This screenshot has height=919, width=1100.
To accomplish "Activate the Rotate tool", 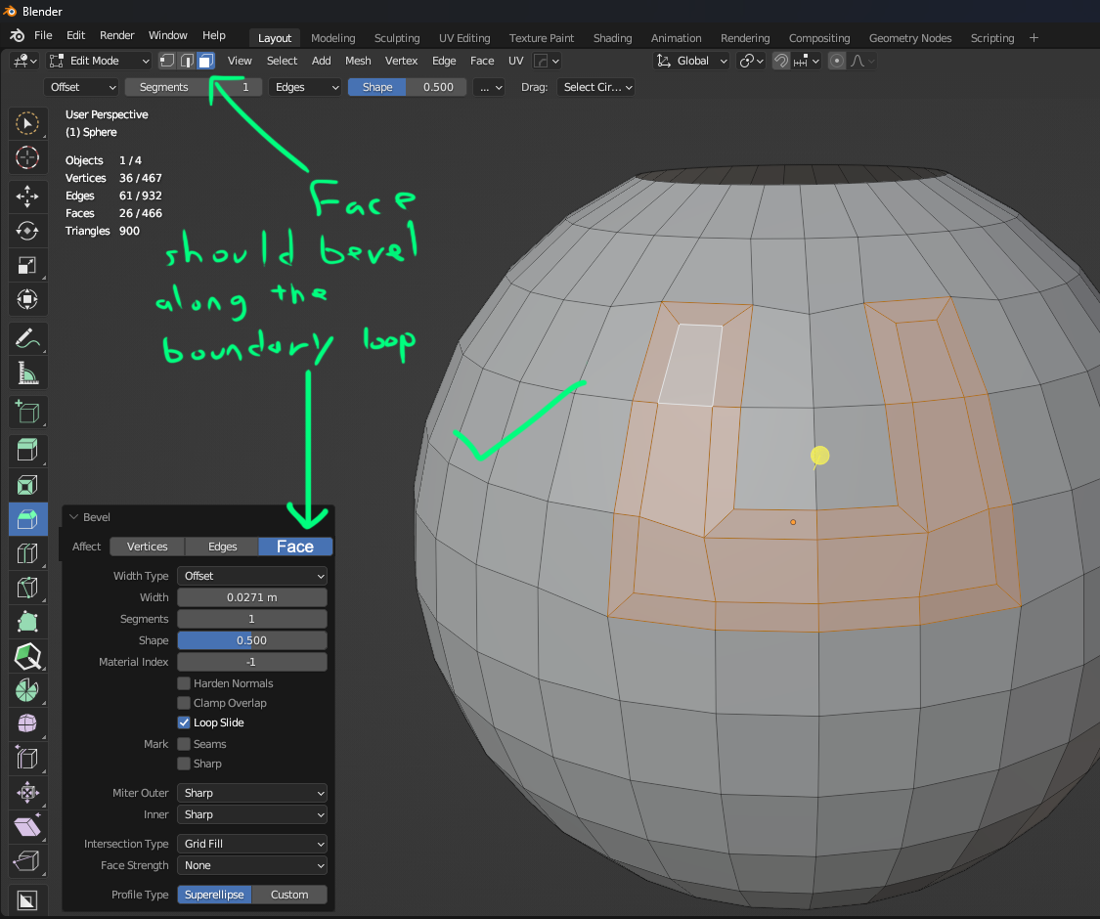I will [27, 231].
